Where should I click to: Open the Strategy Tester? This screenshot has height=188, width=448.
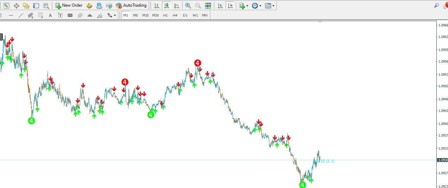(46, 6)
